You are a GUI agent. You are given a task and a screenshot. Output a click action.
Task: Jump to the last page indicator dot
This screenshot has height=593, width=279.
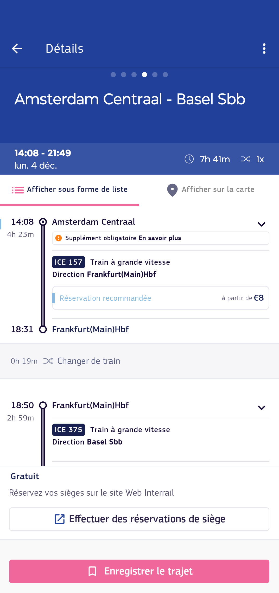point(165,75)
